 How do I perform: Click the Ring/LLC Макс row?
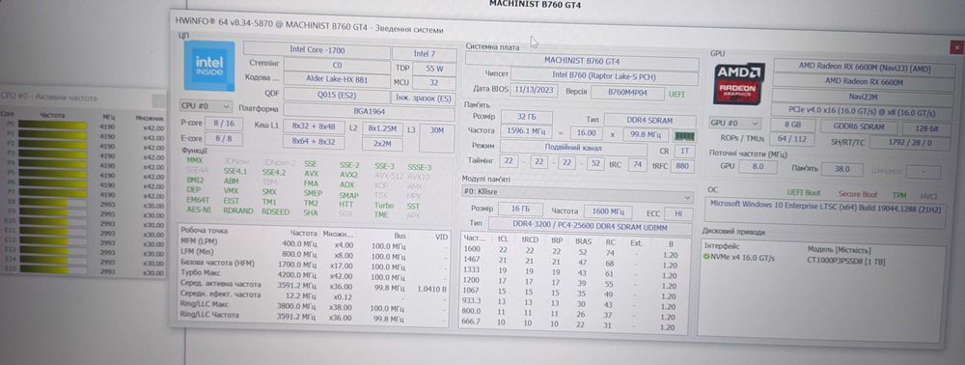click(x=314, y=306)
